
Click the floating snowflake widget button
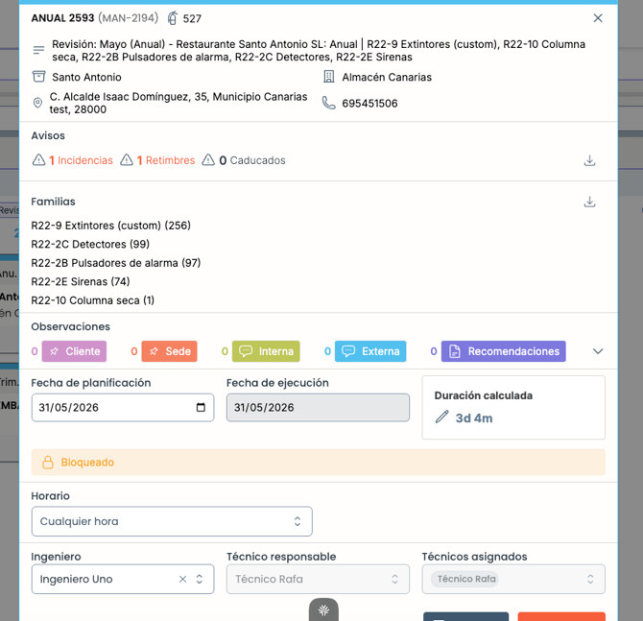point(323,609)
